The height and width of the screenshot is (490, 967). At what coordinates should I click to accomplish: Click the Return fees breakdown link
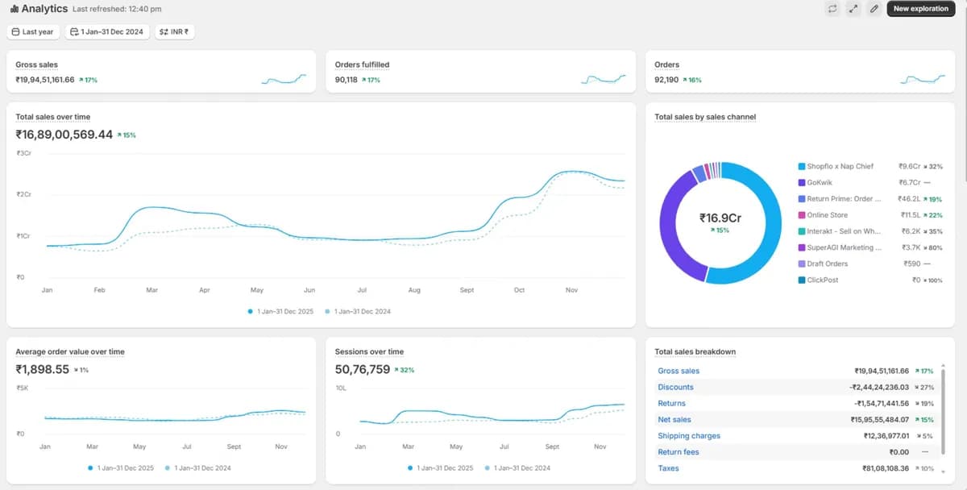[679, 452]
